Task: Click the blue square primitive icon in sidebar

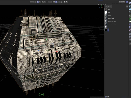Action: [x=130, y=7]
